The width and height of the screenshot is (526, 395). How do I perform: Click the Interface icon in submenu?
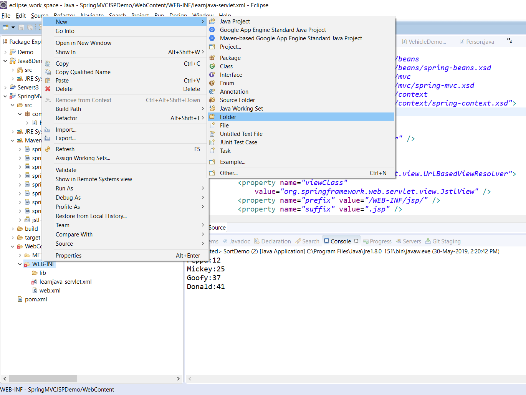click(212, 75)
